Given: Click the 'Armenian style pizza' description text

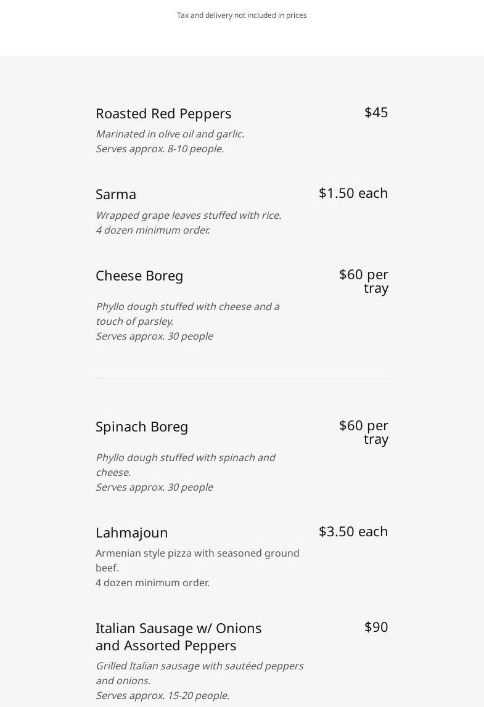Looking at the screenshot, I should coord(197,554).
